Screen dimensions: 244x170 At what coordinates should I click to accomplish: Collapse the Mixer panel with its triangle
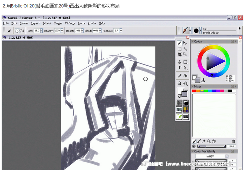[193, 86]
